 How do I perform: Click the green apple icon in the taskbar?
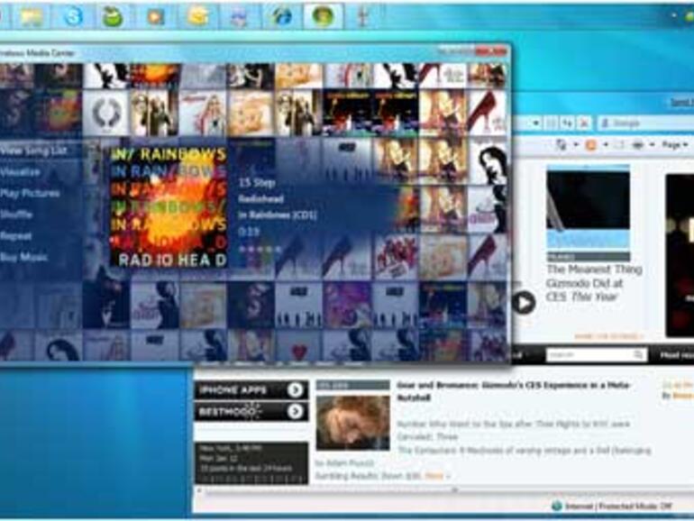coord(113,17)
